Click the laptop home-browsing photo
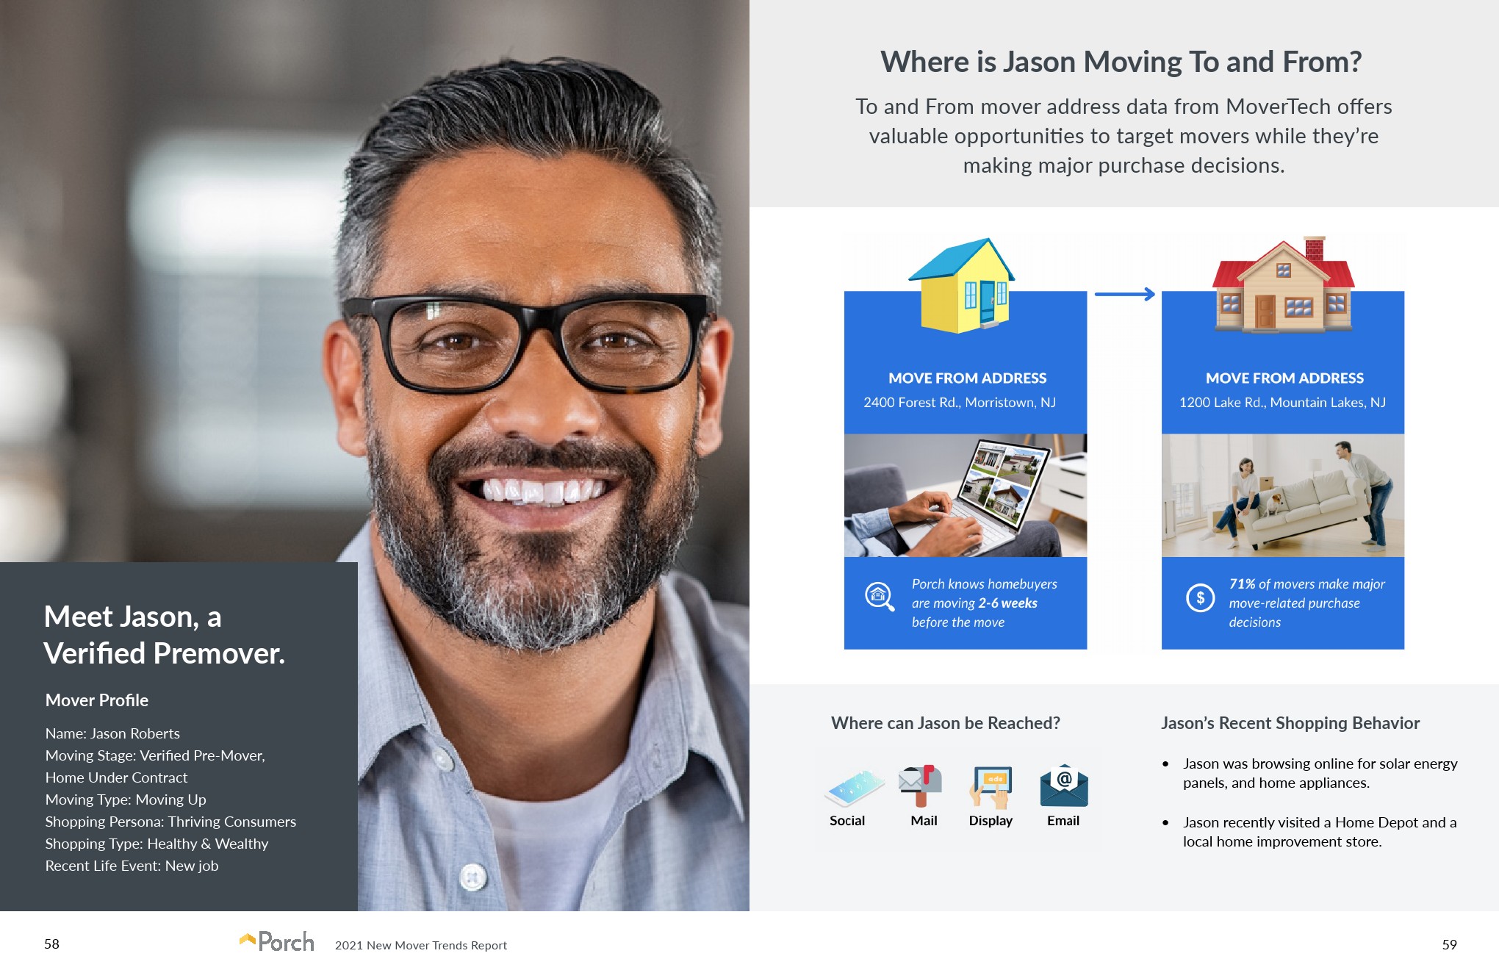This screenshot has width=1499, height=970. [x=965, y=495]
